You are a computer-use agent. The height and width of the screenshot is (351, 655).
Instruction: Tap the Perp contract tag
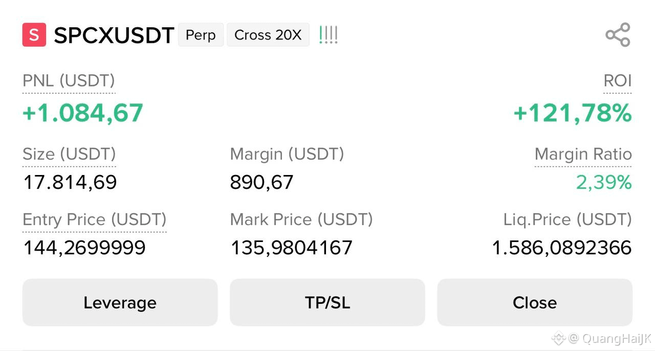click(x=201, y=35)
